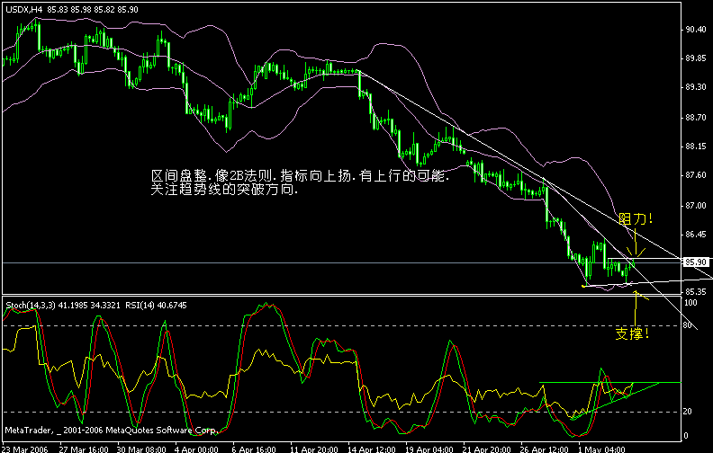Click the USDX,H4 chart title text
Screen dimensions: 713x453
click(x=72, y=10)
